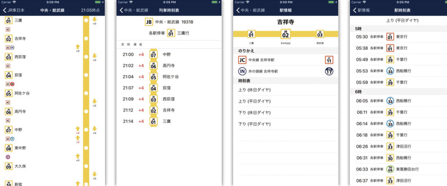Open 上り (平日ダイヤ) timetable in 時刻表 list
The height and width of the screenshot is (186, 447).
pos(285,101)
